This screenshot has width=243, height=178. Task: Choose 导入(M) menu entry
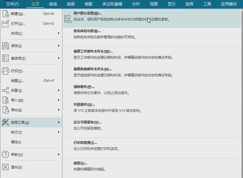31,100
